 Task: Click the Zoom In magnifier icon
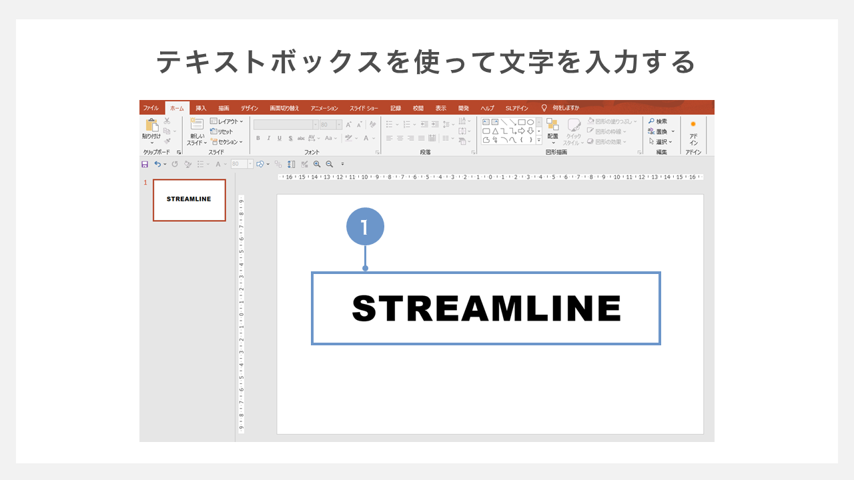point(317,164)
